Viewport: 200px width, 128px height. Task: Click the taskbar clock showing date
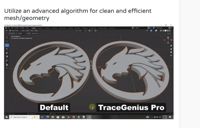pos(164,117)
